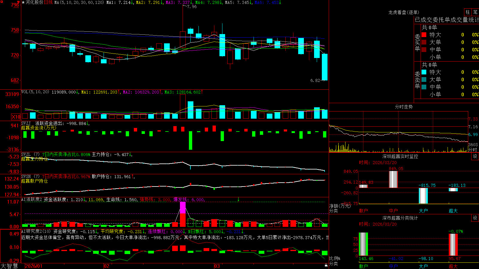This screenshot has height=269, width=479.
Task: Click the teal 中单 sell-order swatch
Action: coord(424,87)
